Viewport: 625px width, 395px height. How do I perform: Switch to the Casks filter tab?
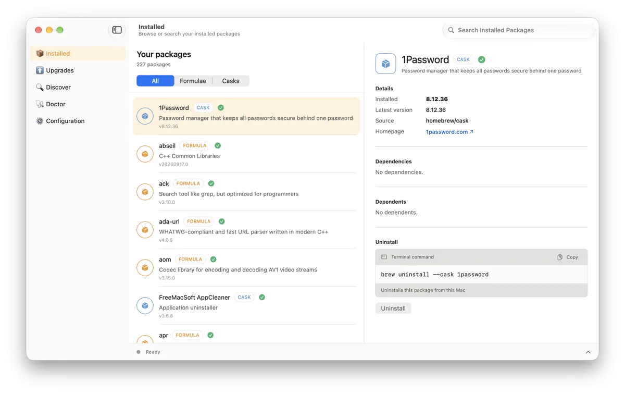tap(231, 81)
